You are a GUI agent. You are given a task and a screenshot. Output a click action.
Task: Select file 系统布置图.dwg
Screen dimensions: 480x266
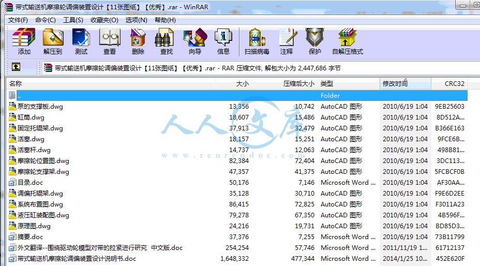pos(40,204)
